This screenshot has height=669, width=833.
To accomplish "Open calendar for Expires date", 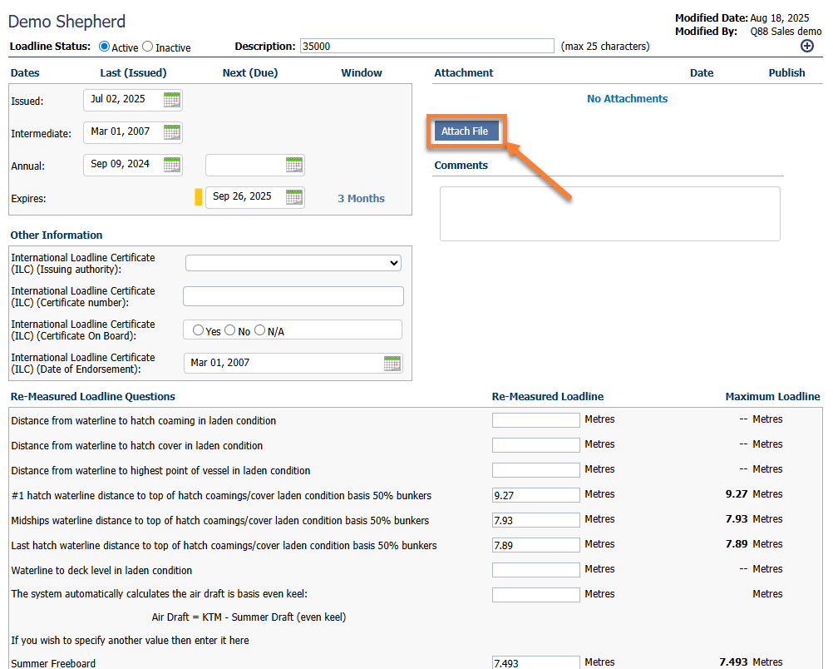I will click(x=294, y=197).
